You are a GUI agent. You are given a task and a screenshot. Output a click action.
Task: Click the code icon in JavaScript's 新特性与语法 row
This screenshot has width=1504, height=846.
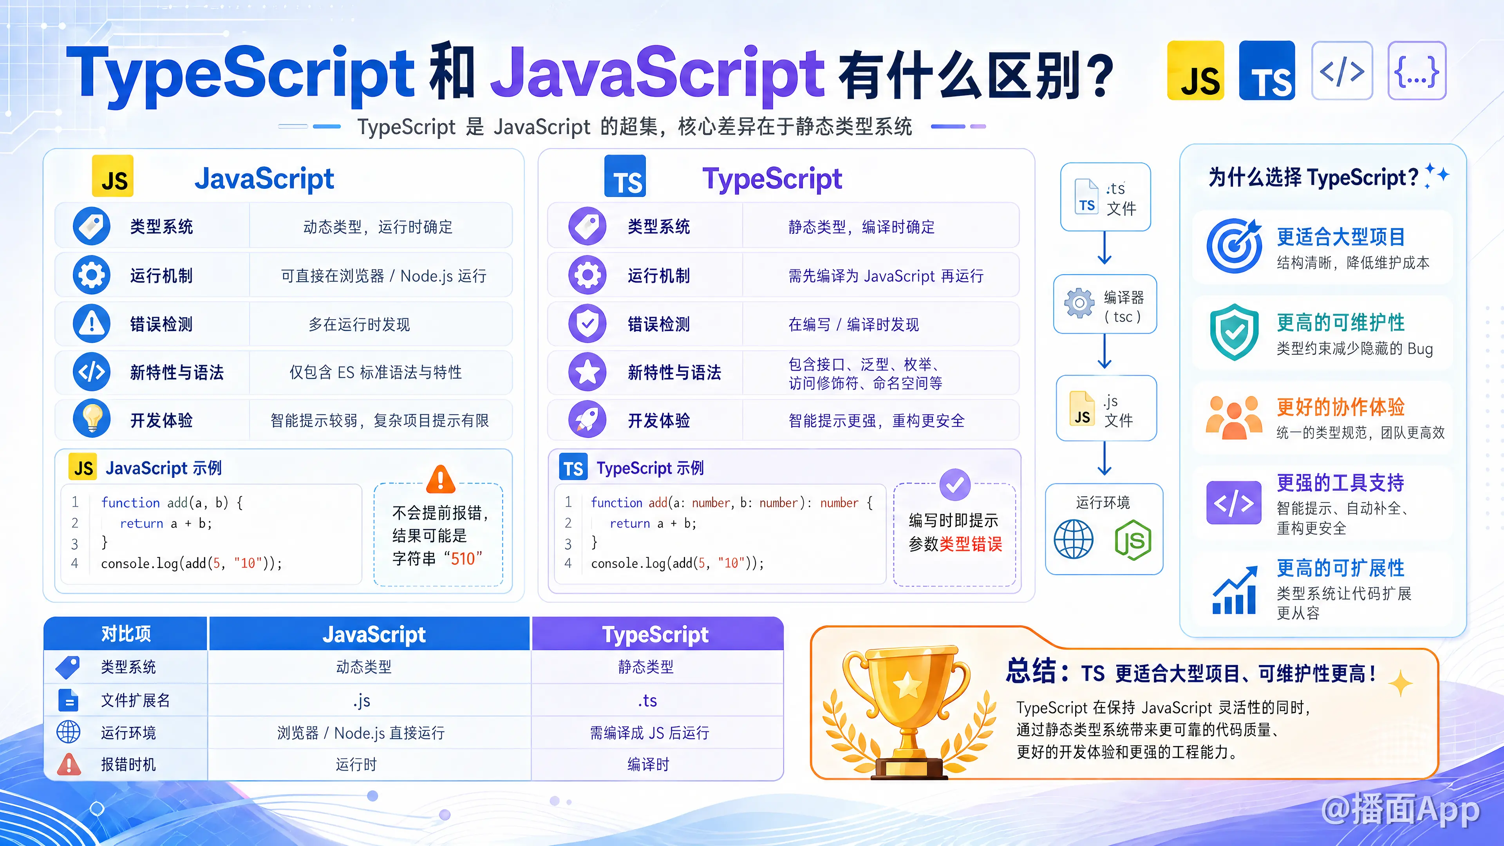click(x=92, y=372)
